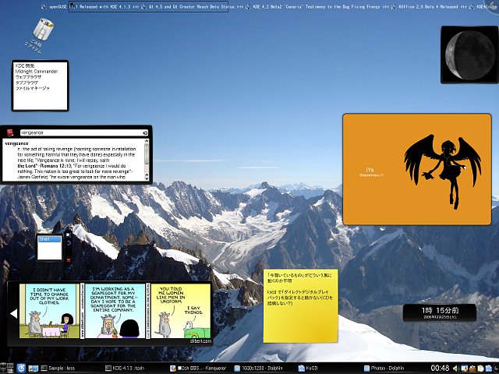Click the middle Dilbert panel about scapegoat
499x374 pixels.
115,311
